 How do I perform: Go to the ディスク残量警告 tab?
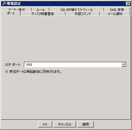[x=43, y=14]
